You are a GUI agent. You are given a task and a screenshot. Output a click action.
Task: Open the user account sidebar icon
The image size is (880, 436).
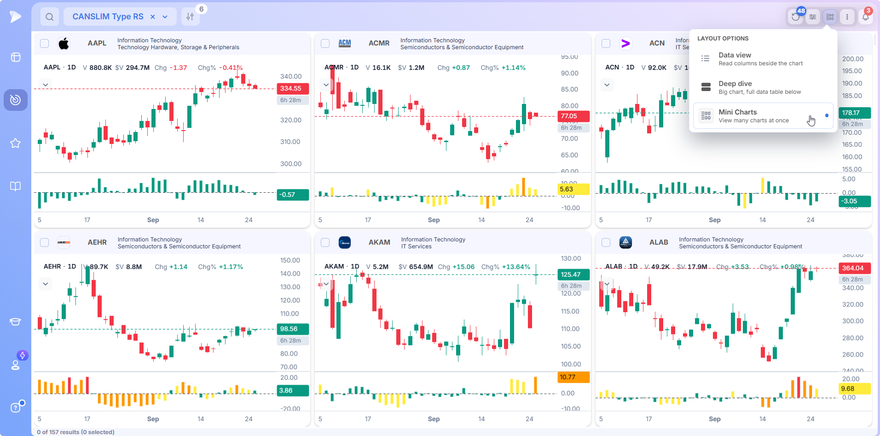(x=16, y=365)
